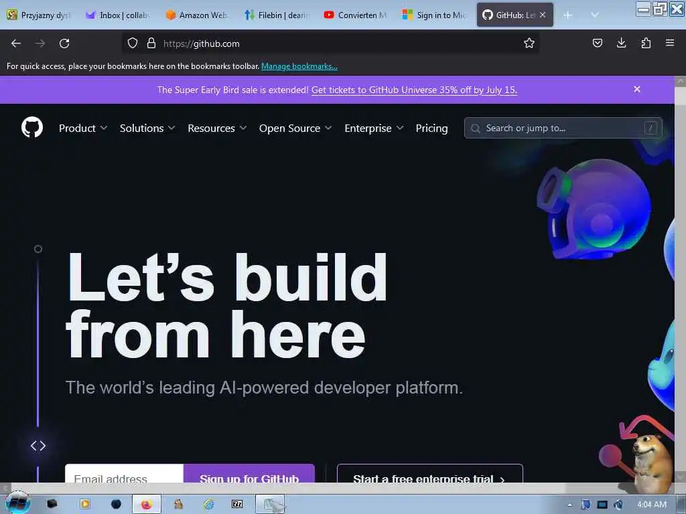Go back with the browser back arrow
The width and height of the screenshot is (686, 514).
(16, 44)
